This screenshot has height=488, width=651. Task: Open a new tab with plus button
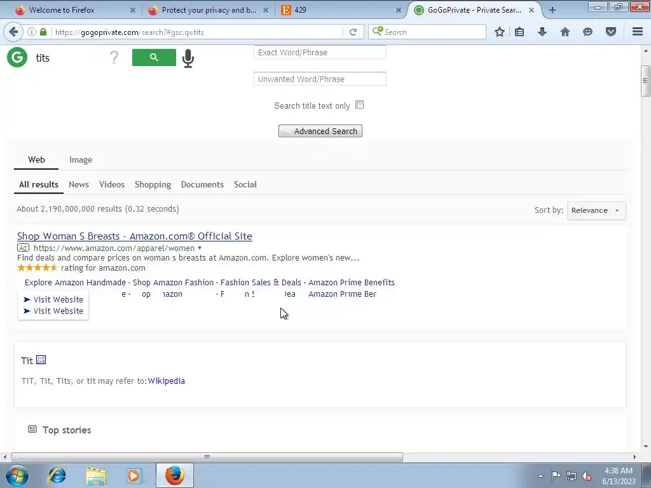[552, 10]
